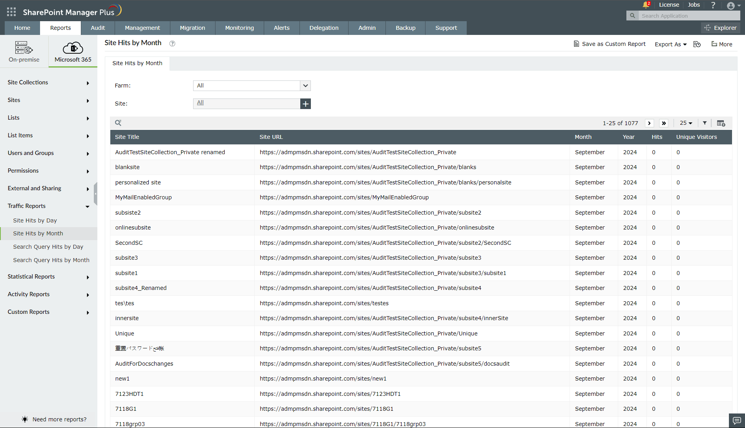Open the Alerts tab
Viewport: 745px width, 428px height.
[282, 28]
